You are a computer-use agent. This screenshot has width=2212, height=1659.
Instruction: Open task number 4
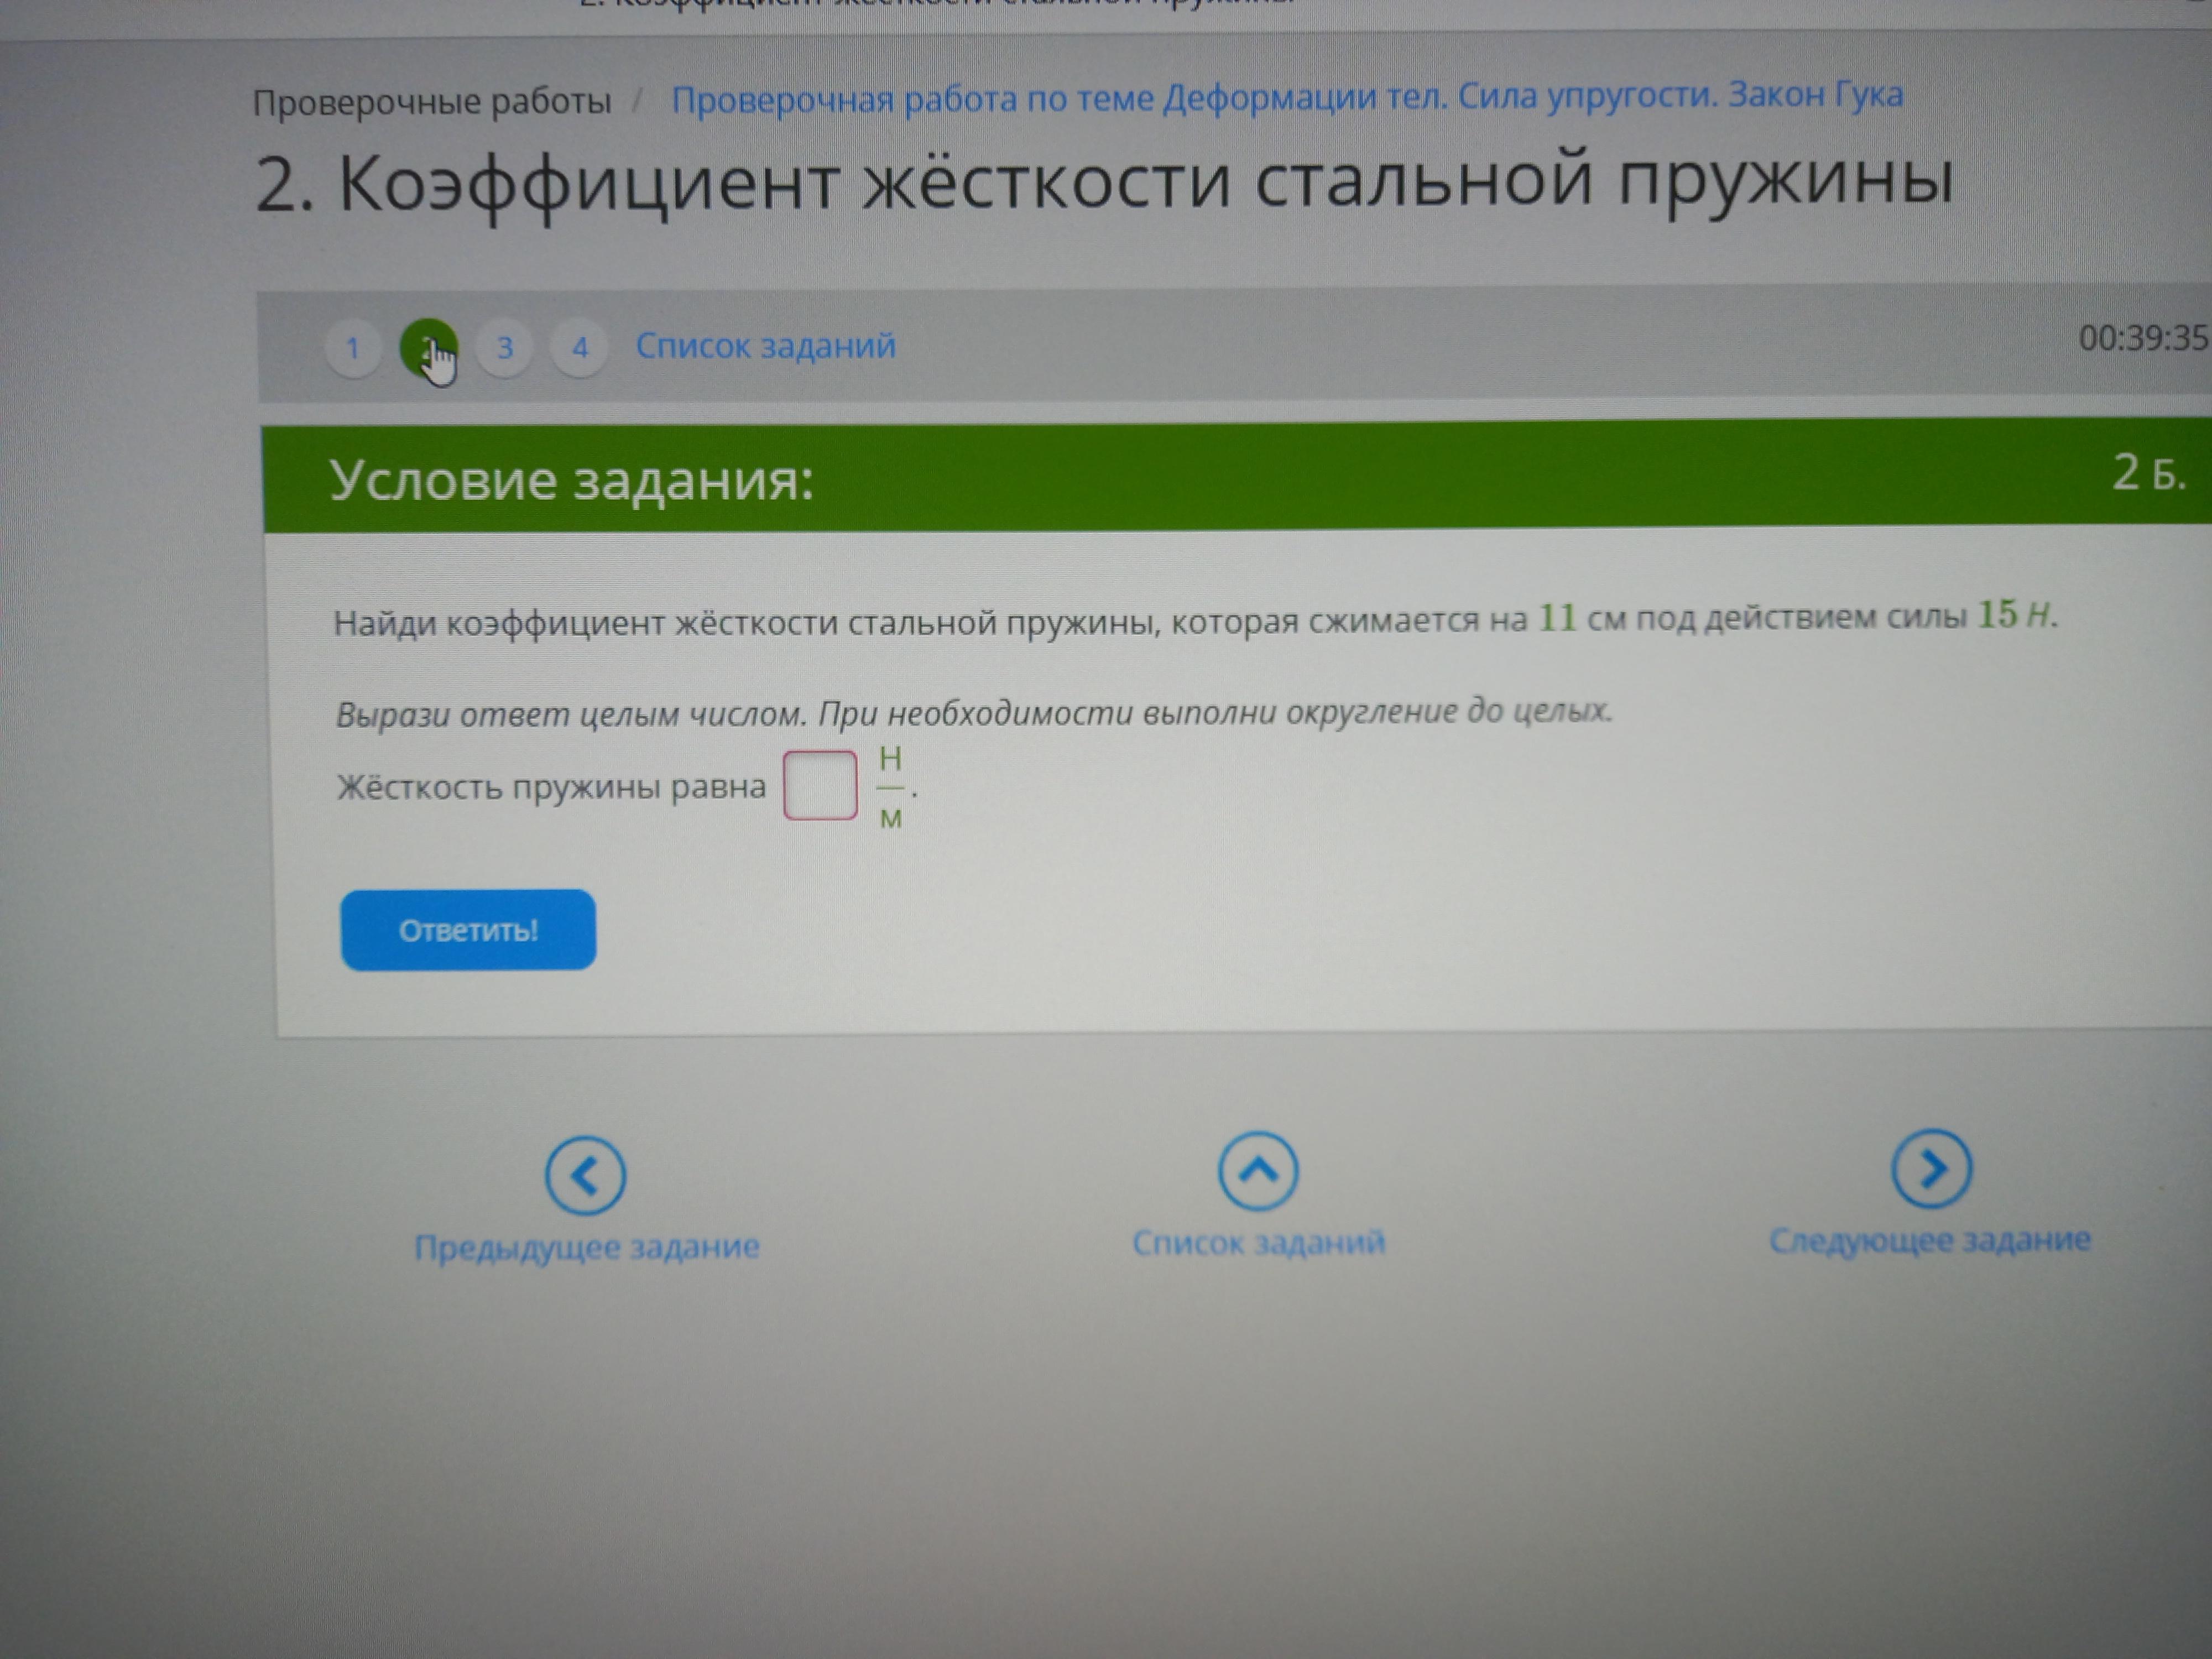point(579,347)
